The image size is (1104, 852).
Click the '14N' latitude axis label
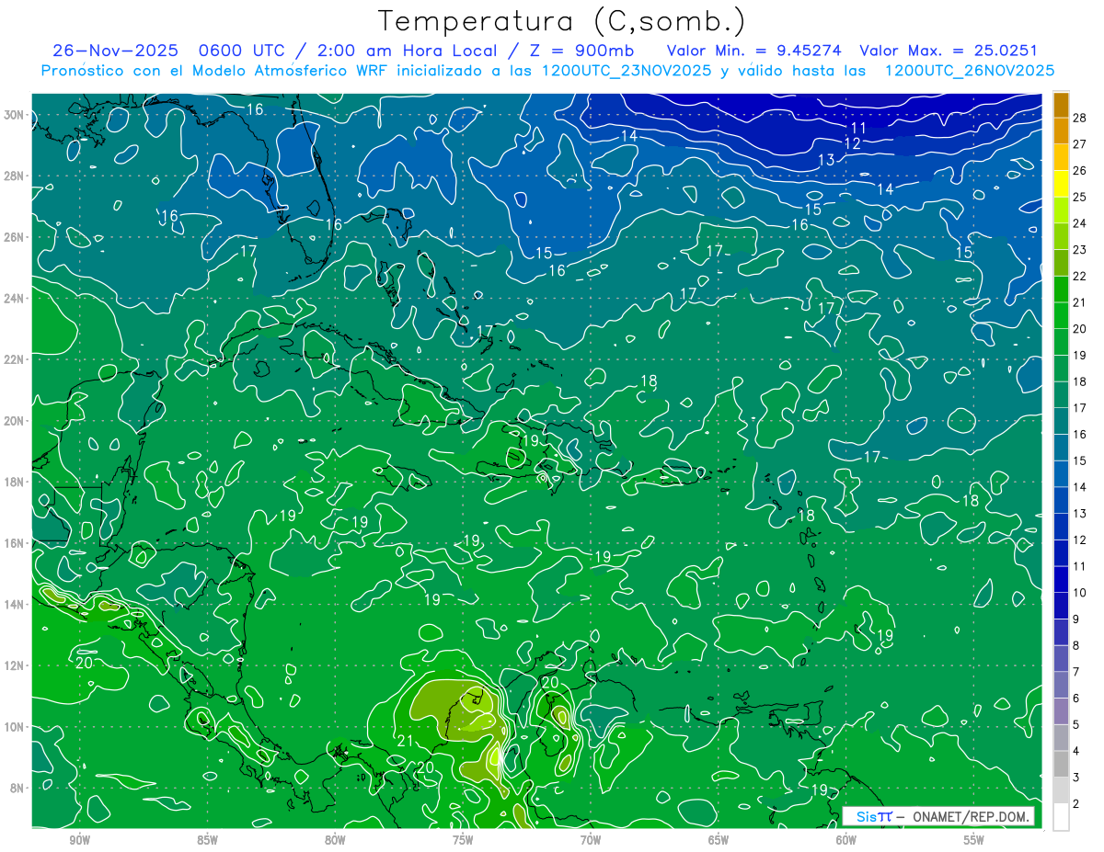[15, 605]
